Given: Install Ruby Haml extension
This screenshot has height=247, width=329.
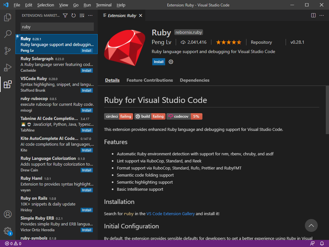Looking at the screenshot, I should 87,190.
